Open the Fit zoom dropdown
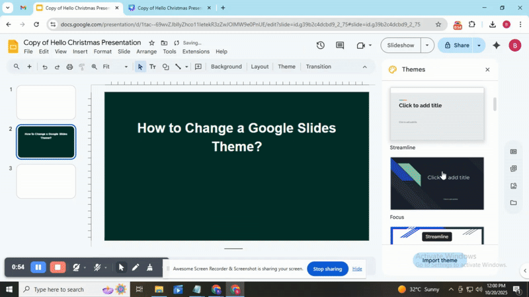This screenshot has width=529, height=297. point(115,67)
